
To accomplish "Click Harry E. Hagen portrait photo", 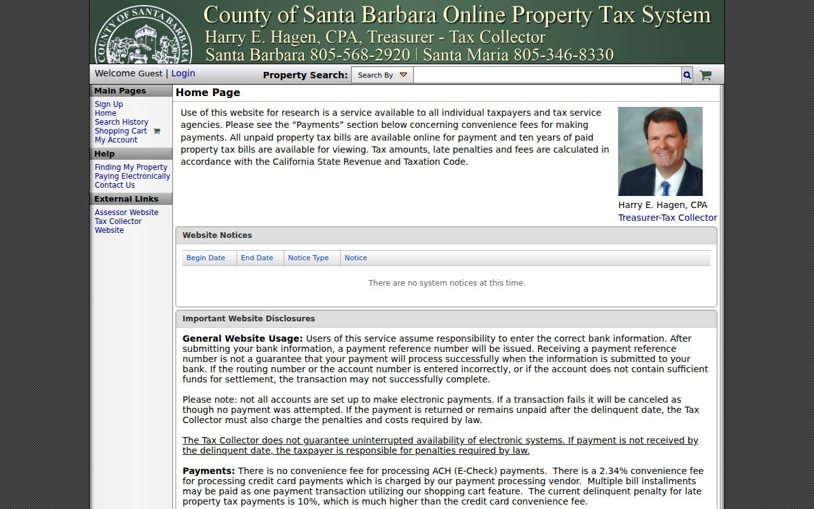I will (x=660, y=151).
